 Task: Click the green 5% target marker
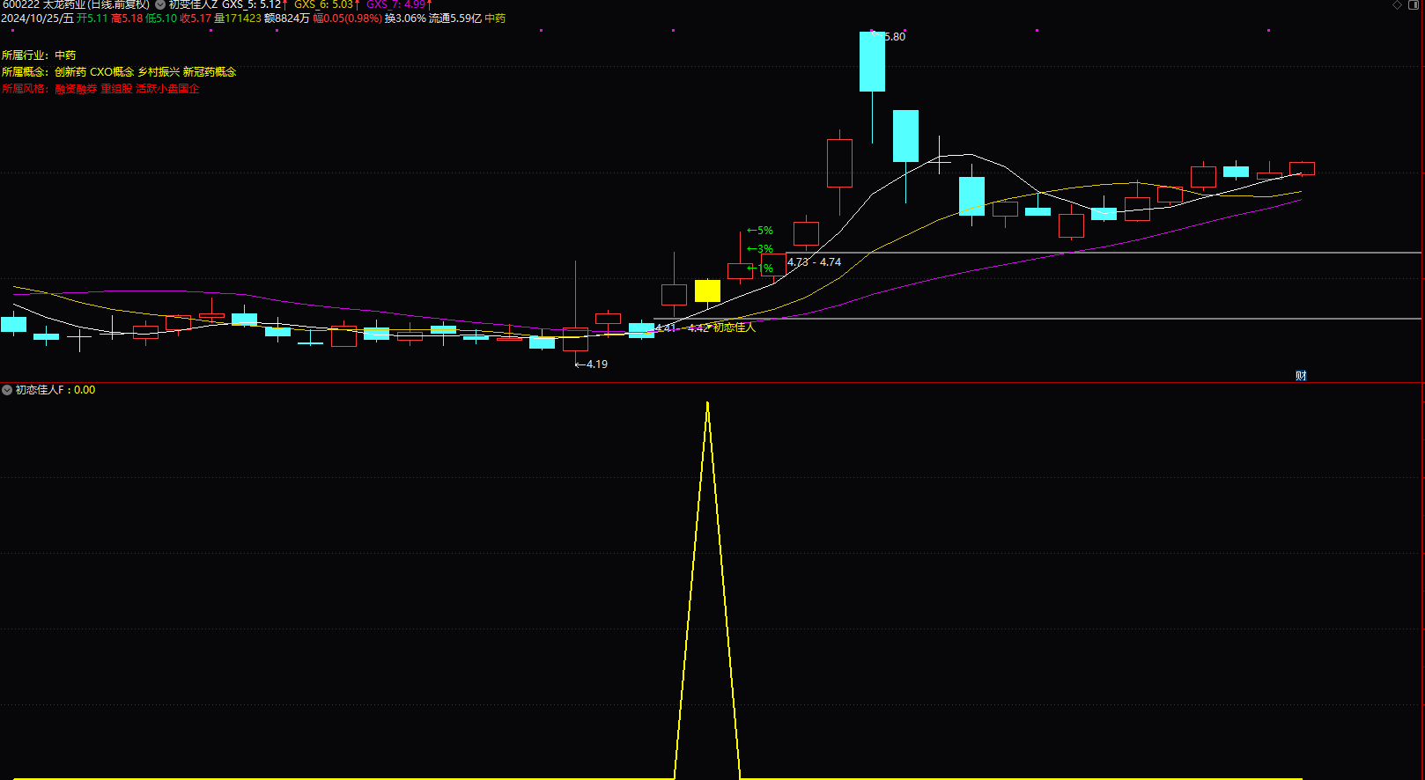pyautogui.click(x=760, y=231)
